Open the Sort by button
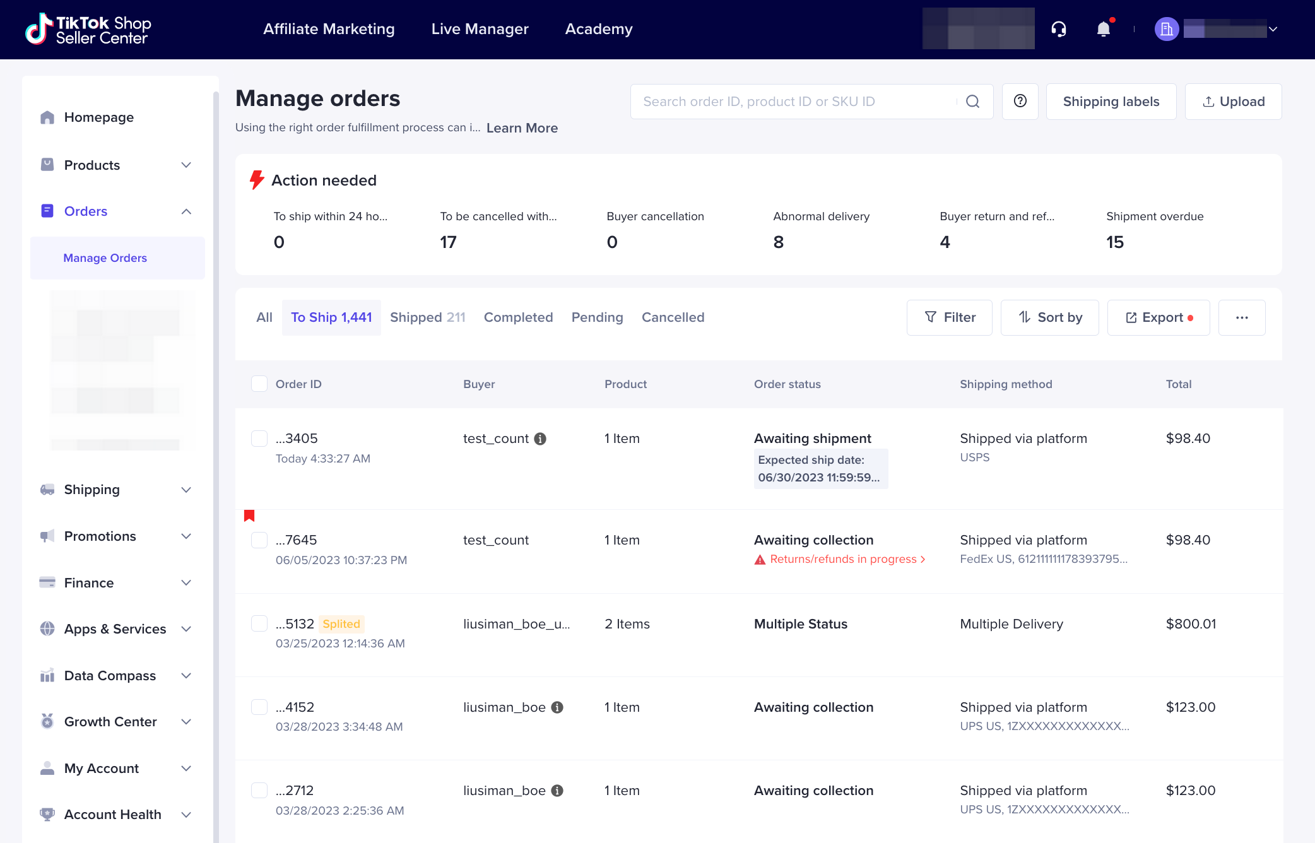1315x843 pixels. pyautogui.click(x=1049, y=317)
